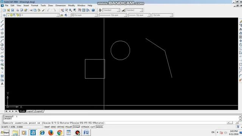242x136 pixels.
Task: Click the Pan Realtime icon
Action: (x=62, y=10)
